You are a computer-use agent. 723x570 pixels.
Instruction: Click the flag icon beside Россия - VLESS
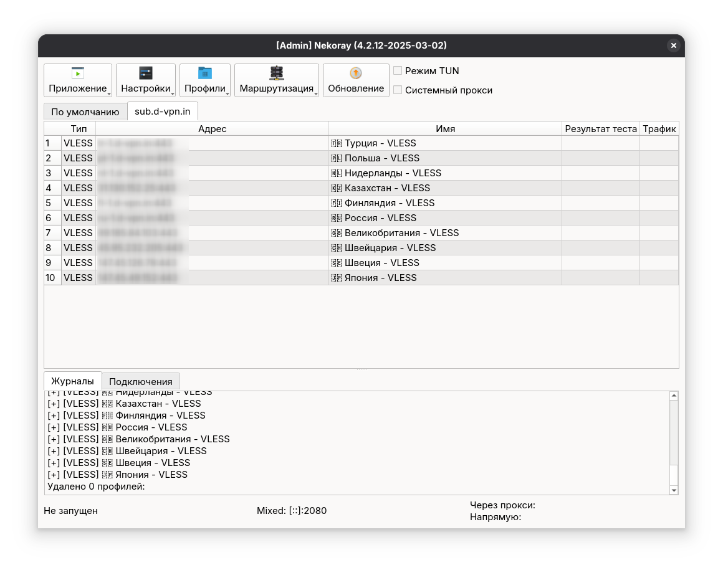[337, 218]
